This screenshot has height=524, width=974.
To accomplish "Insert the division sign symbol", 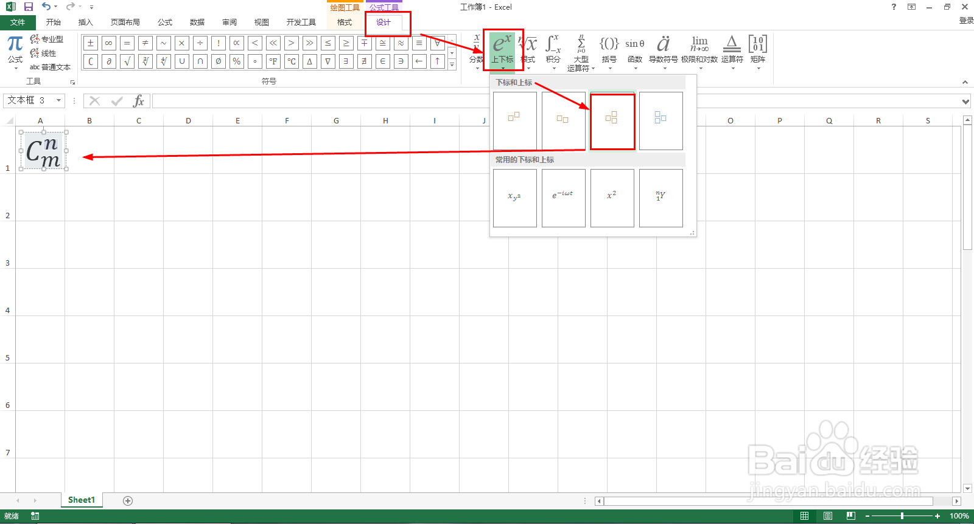I will pyautogui.click(x=200, y=43).
